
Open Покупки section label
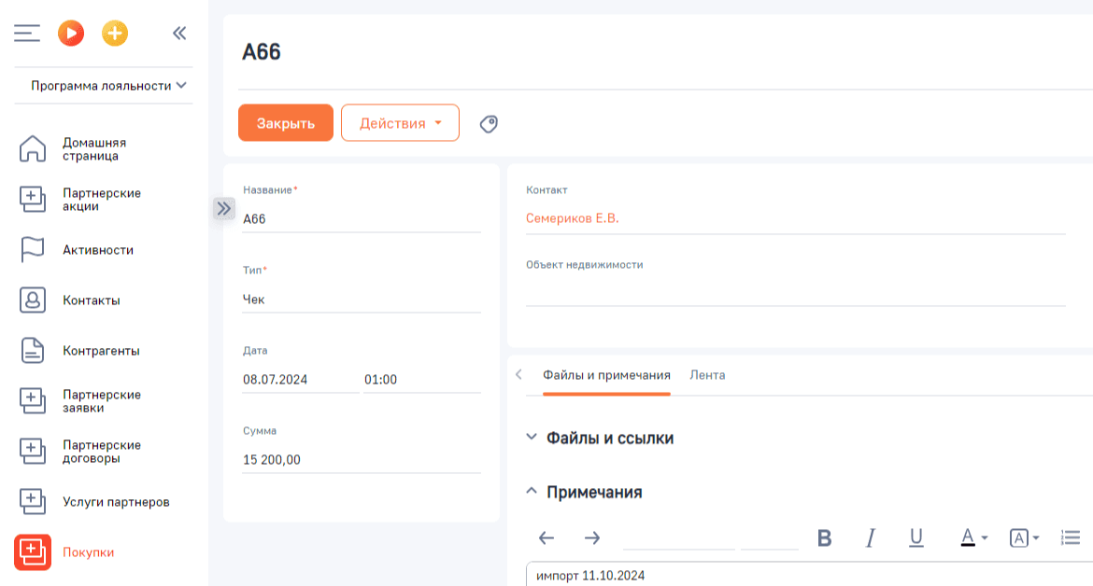[x=89, y=551]
